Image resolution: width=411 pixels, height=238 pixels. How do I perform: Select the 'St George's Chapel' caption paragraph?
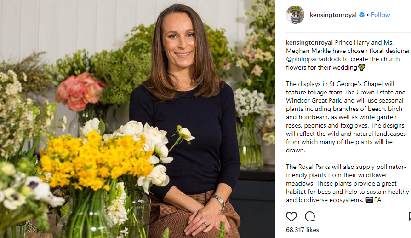click(x=346, y=117)
